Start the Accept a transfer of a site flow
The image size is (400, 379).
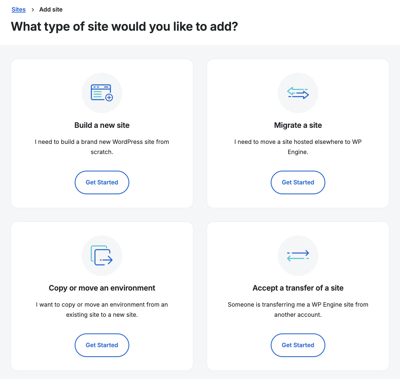298,345
